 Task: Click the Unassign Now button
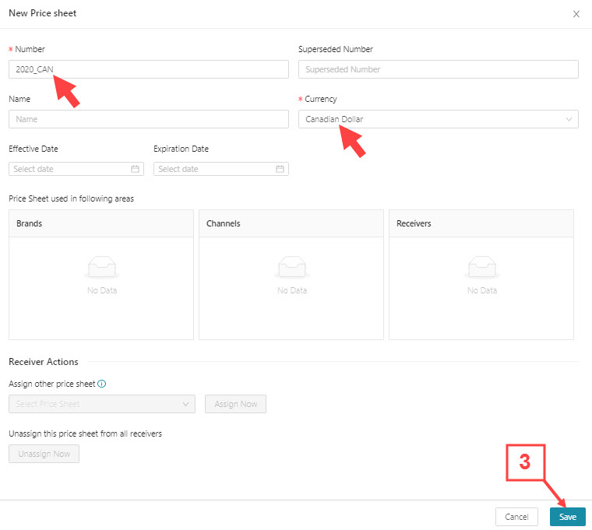click(44, 454)
